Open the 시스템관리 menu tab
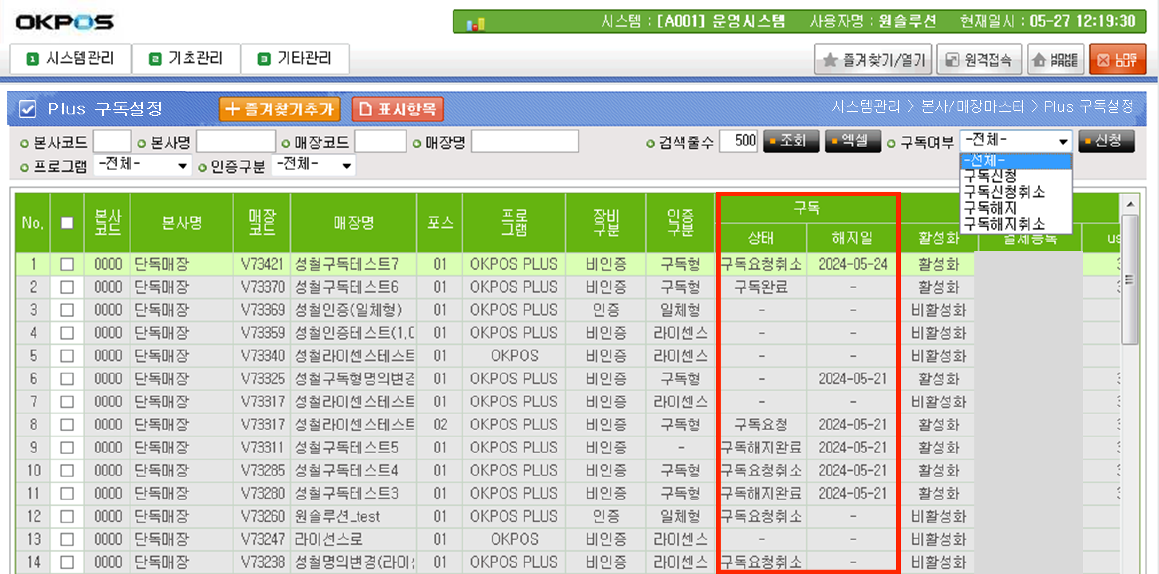This screenshot has height=574, width=1159. [x=71, y=59]
